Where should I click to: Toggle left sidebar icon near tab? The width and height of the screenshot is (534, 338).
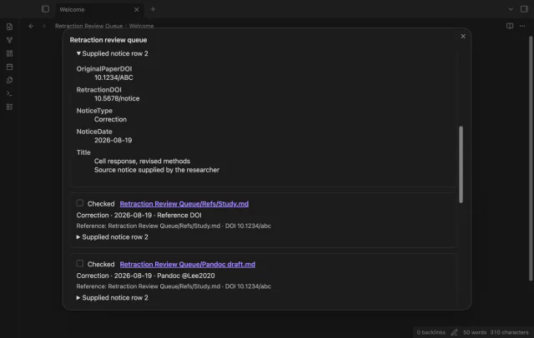click(45, 9)
